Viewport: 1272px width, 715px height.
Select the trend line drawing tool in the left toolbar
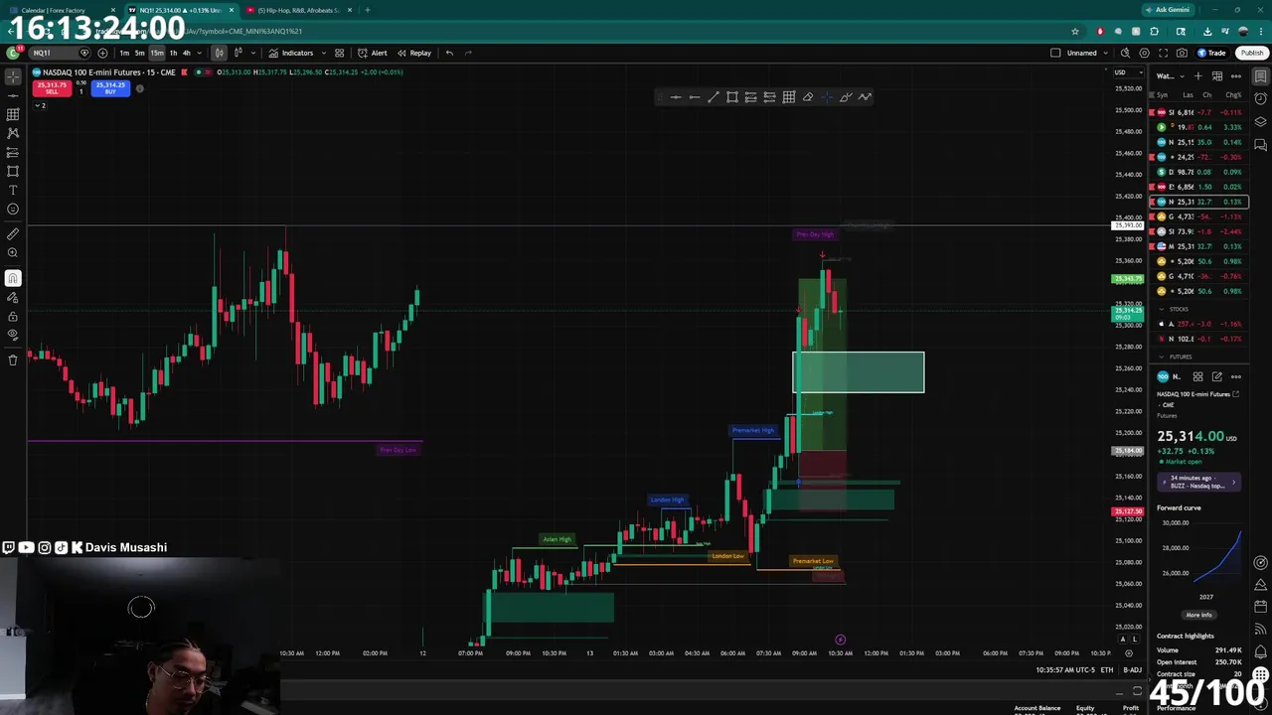coord(13,95)
